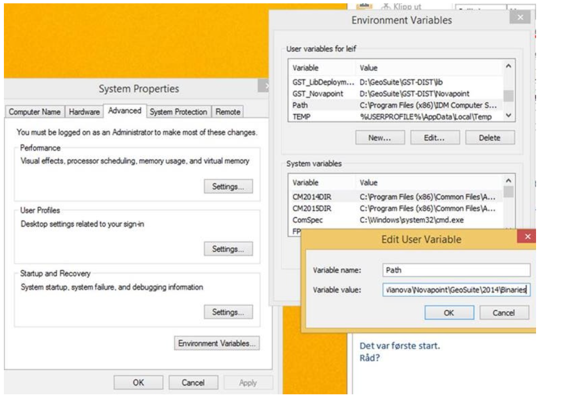This screenshot has height=401, width=565.
Task: Delete the selected user variable
Action: tap(489, 138)
